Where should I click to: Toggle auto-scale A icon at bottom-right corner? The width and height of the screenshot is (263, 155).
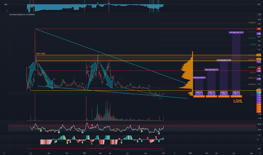coord(259,153)
